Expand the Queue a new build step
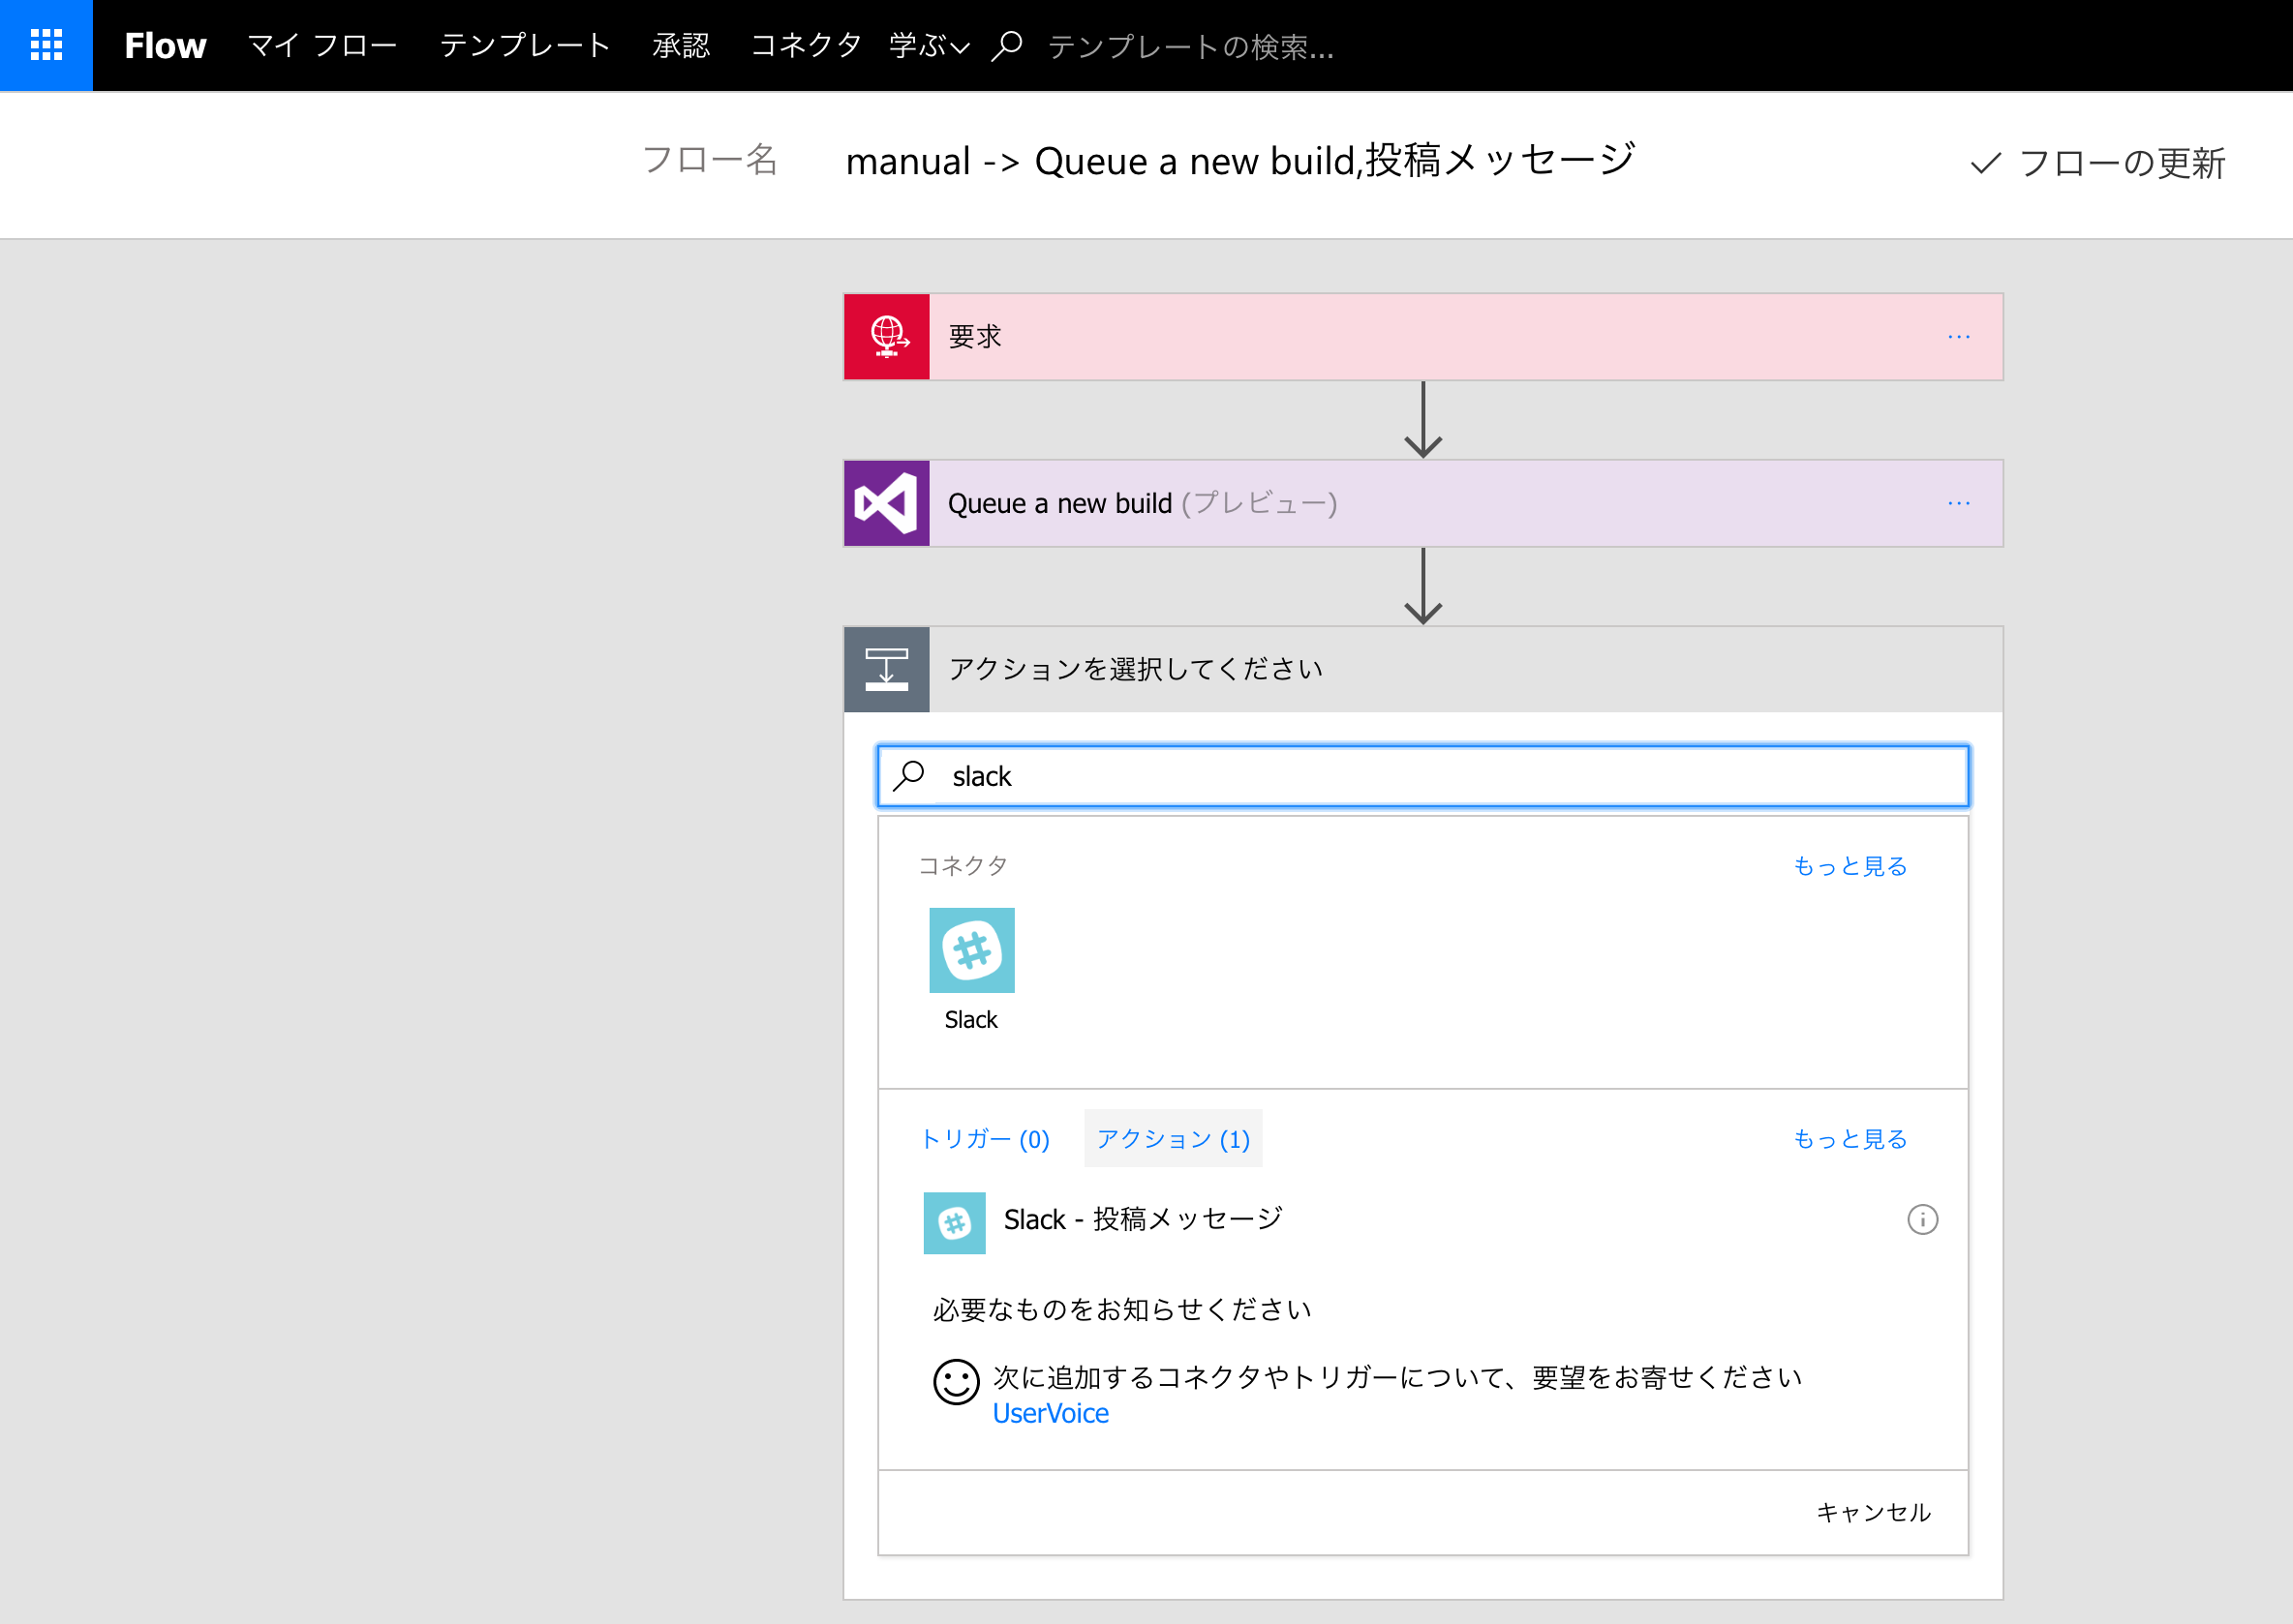Viewport: 2293px width, 1624px height. [x=1422, y=503]
